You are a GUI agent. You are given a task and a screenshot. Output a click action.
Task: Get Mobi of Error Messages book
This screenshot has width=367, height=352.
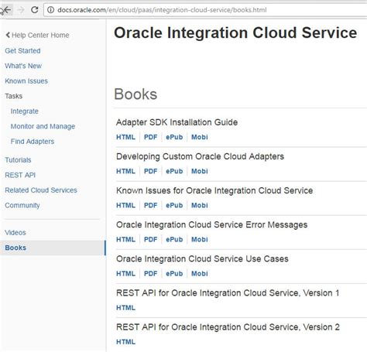200,240
